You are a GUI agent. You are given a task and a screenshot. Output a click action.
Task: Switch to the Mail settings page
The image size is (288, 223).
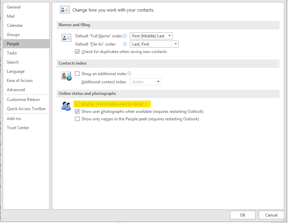[x=11, y=16]
